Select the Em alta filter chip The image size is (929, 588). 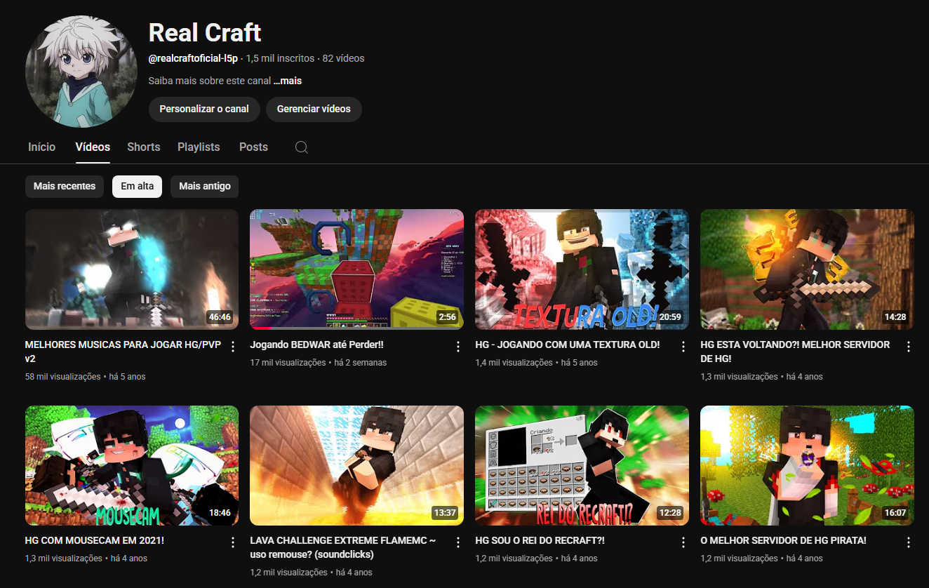click(x=138, y=187)
